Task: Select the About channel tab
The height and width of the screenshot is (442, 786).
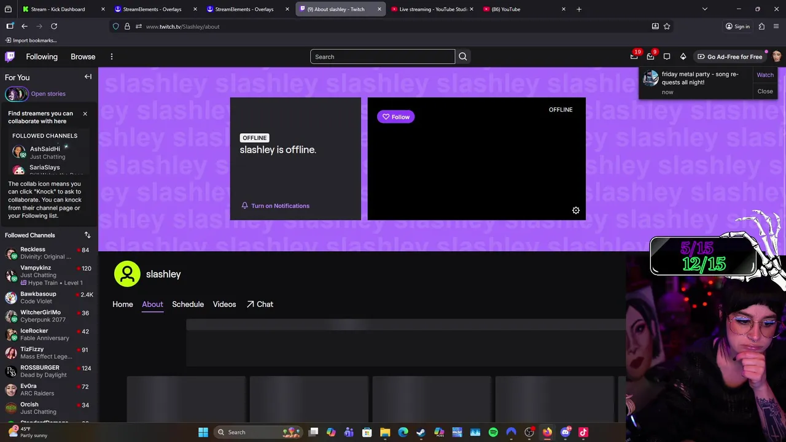Action: pyautogui.click(x=152, y=304)
